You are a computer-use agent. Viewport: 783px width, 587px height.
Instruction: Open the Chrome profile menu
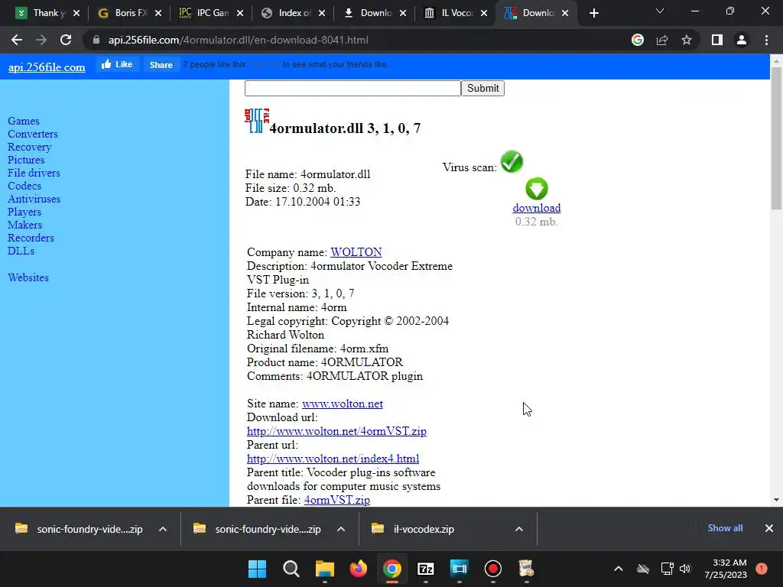click(742, 40)
